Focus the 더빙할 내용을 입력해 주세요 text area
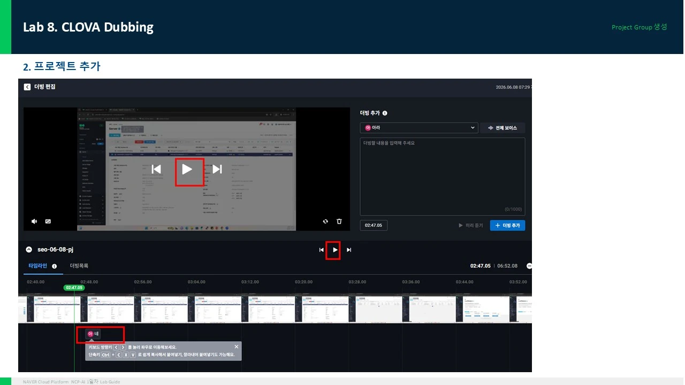Screen dimensions: 685x385 (443, 176)
